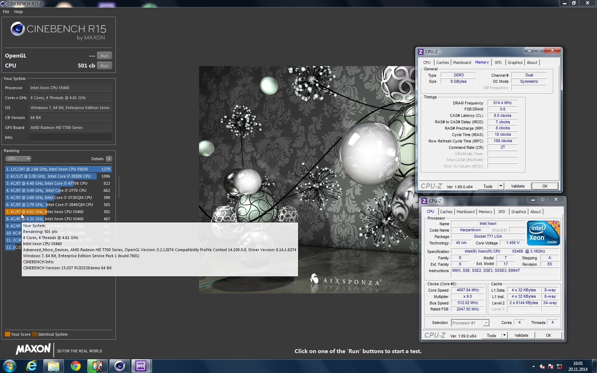Image resolution: width=597 pixels, height=373 pixels.
Task: Click the network tray icon
Action: click(x=559, y=366)
